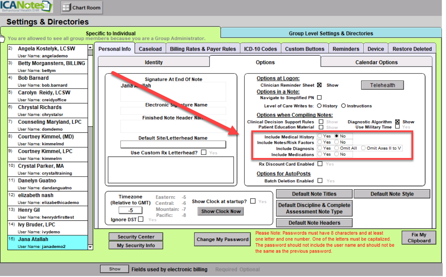Switch to the Caseload tab
The image size is (446, 277).
(x=150, y=49)
